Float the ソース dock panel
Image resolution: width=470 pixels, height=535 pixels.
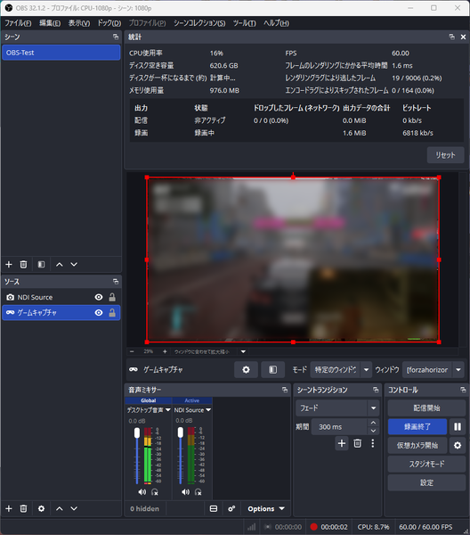coord(116,282)
